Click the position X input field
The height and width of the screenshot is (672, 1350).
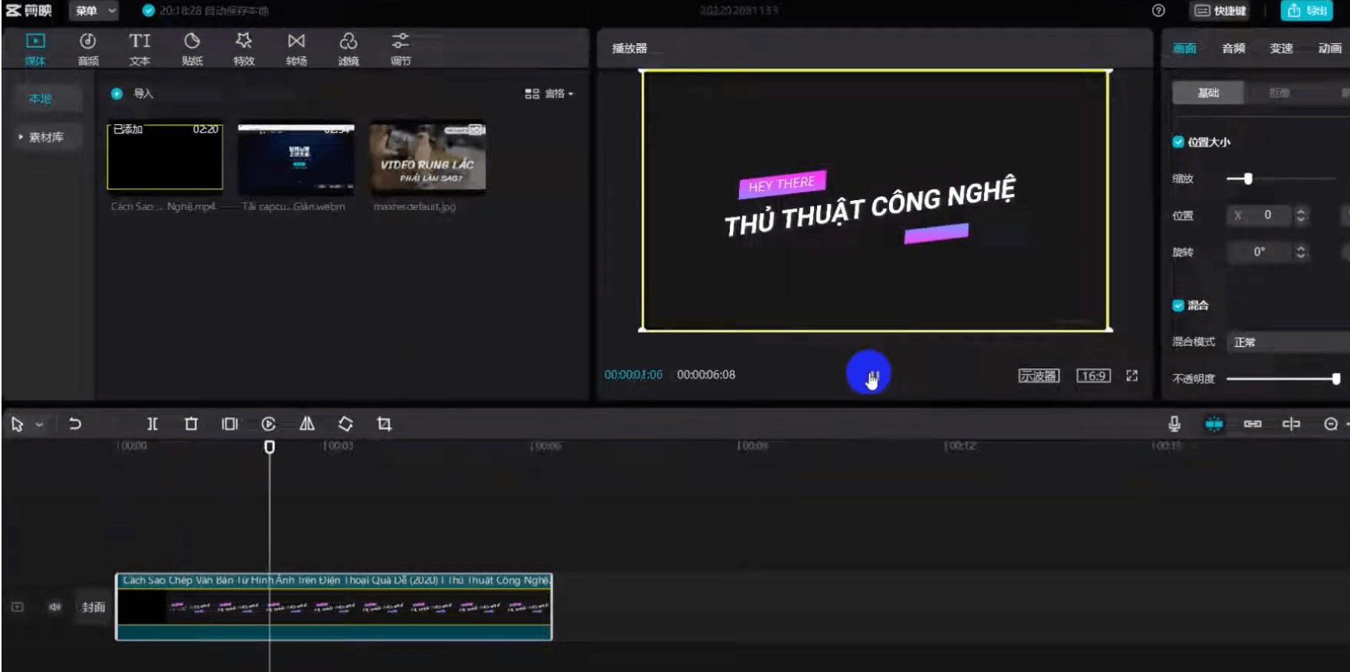pyautogui.click(x=1260, y=216)
